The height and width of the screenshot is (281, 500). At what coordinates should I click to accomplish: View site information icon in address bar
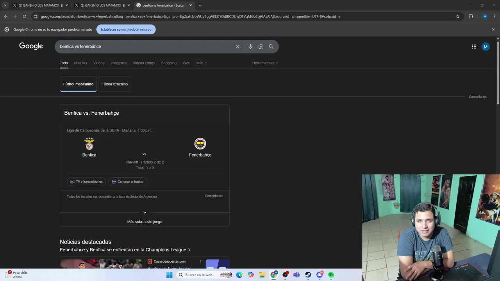point(36,16)
